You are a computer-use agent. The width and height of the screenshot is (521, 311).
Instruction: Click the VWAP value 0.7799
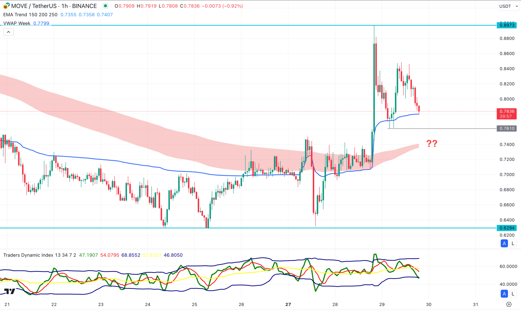[41, 23]
